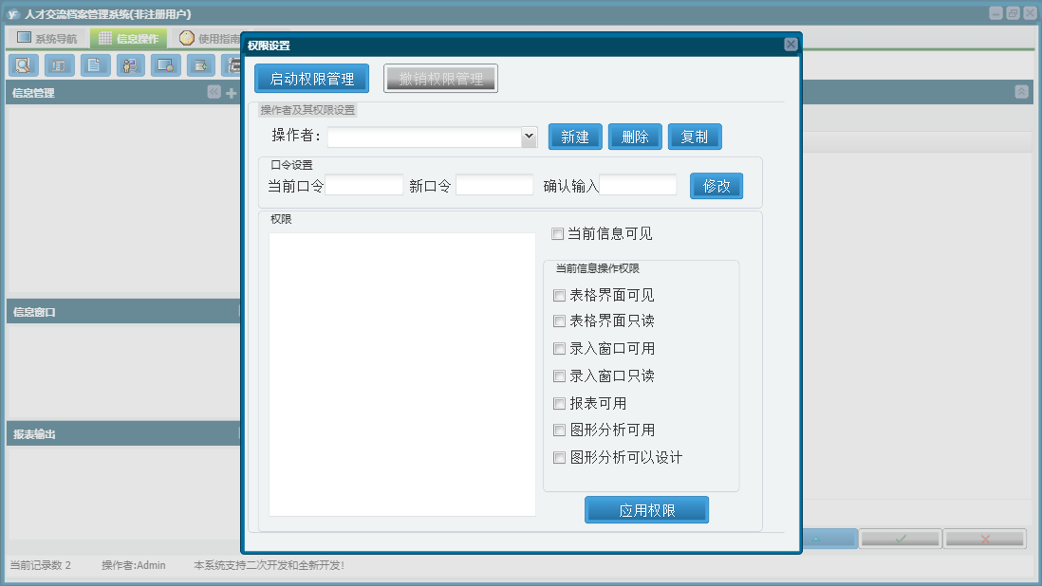Click the 本系统支持二次开发和全新开发 status text

click(269, 565)
